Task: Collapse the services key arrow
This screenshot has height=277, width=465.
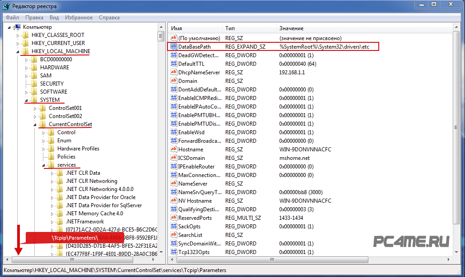Action: 44,165
